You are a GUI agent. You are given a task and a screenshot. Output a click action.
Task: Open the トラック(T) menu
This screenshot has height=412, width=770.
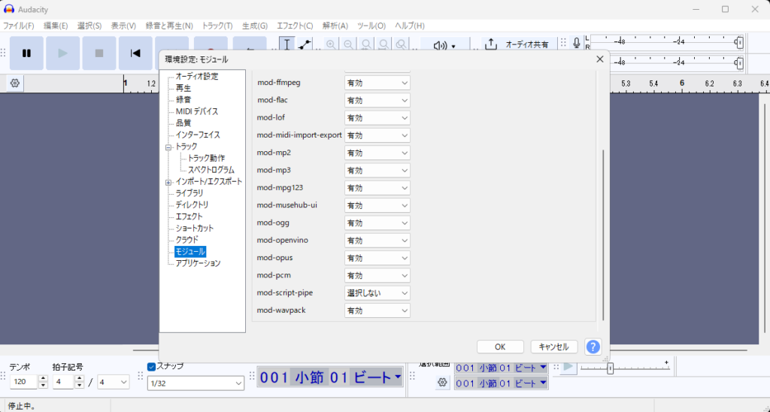tap(217, 26)
